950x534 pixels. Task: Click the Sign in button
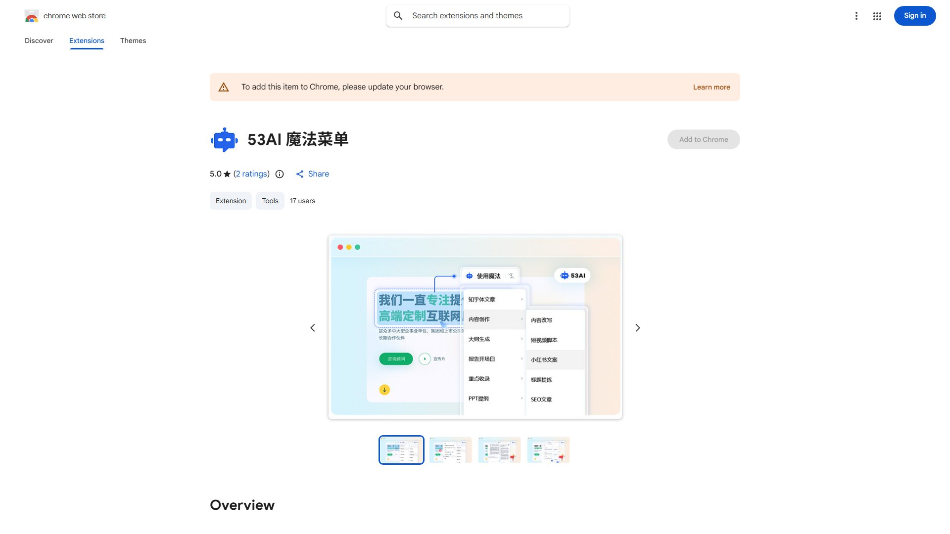point(914,16)
